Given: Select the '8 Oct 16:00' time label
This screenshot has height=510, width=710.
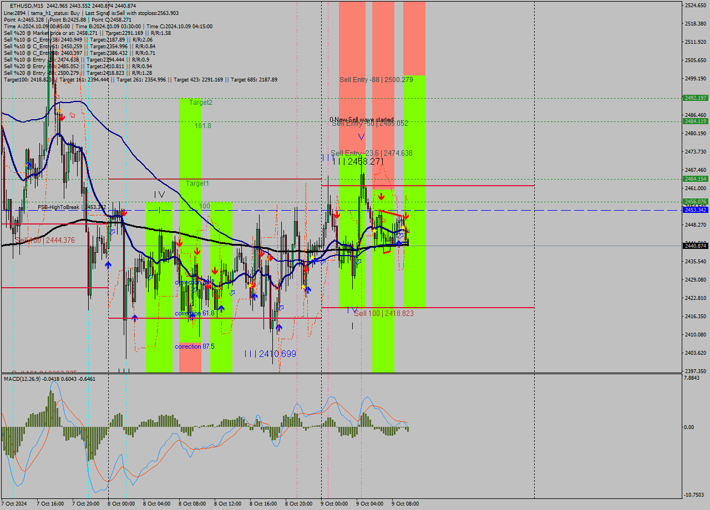Looking at the screenshot, I should (263, 504).
